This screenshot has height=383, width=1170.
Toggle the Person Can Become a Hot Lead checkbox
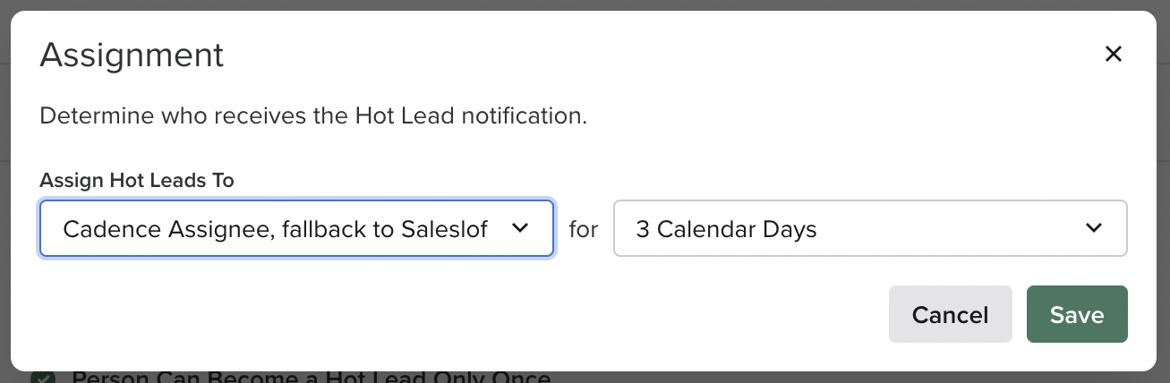pyautogui.click(x=42, y=377)
